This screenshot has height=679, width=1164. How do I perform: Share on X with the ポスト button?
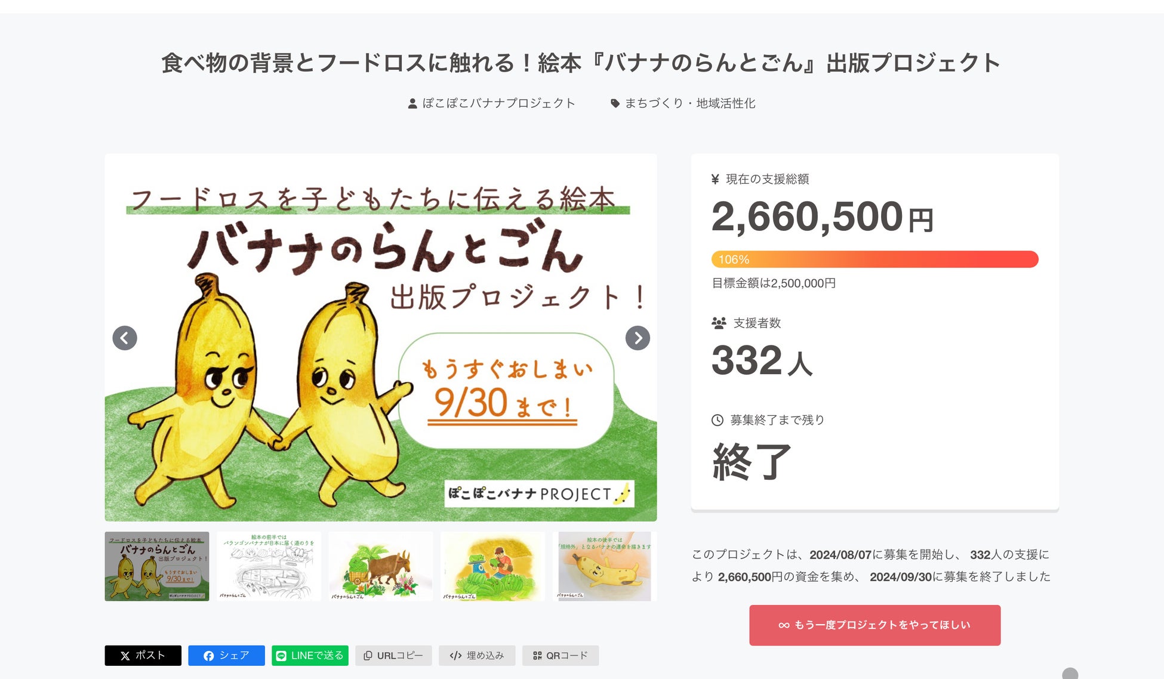[143, 655]
